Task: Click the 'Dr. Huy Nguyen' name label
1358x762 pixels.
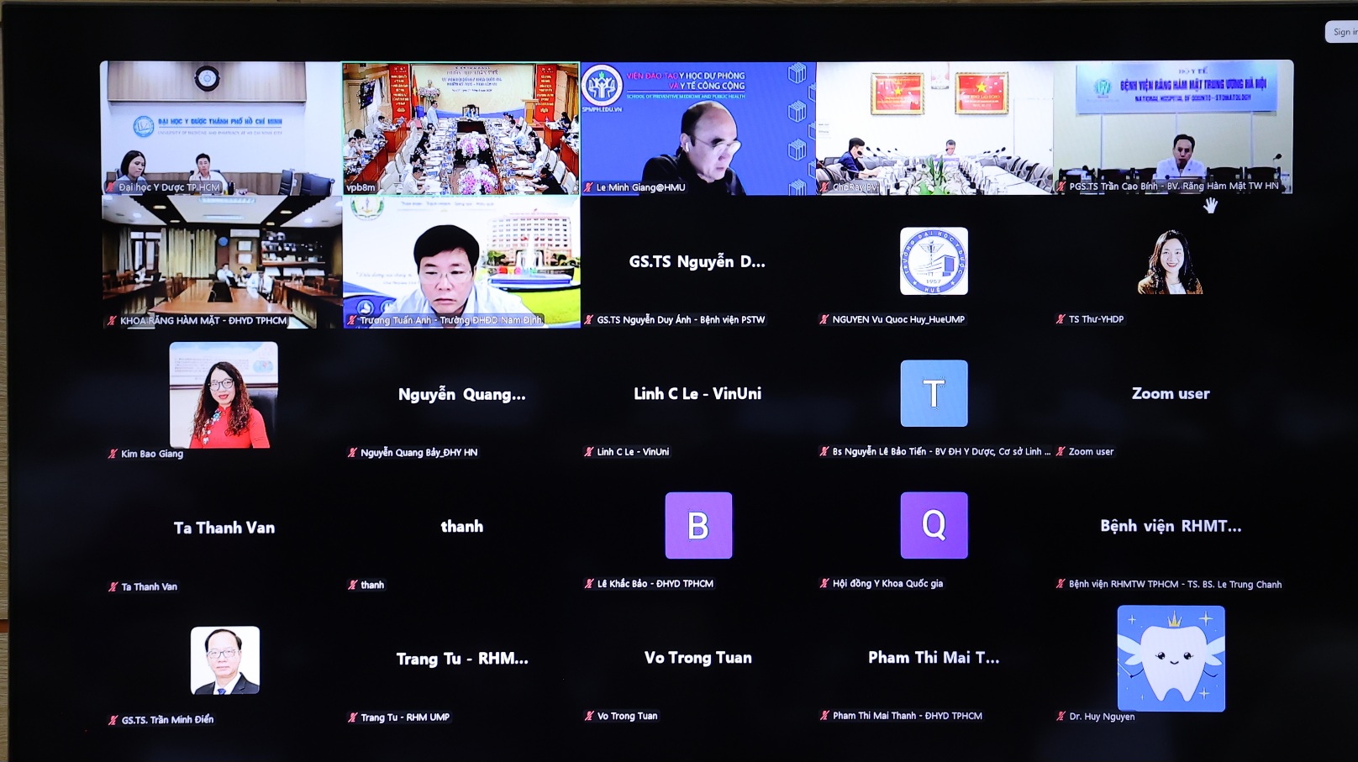Action: 1102,717
